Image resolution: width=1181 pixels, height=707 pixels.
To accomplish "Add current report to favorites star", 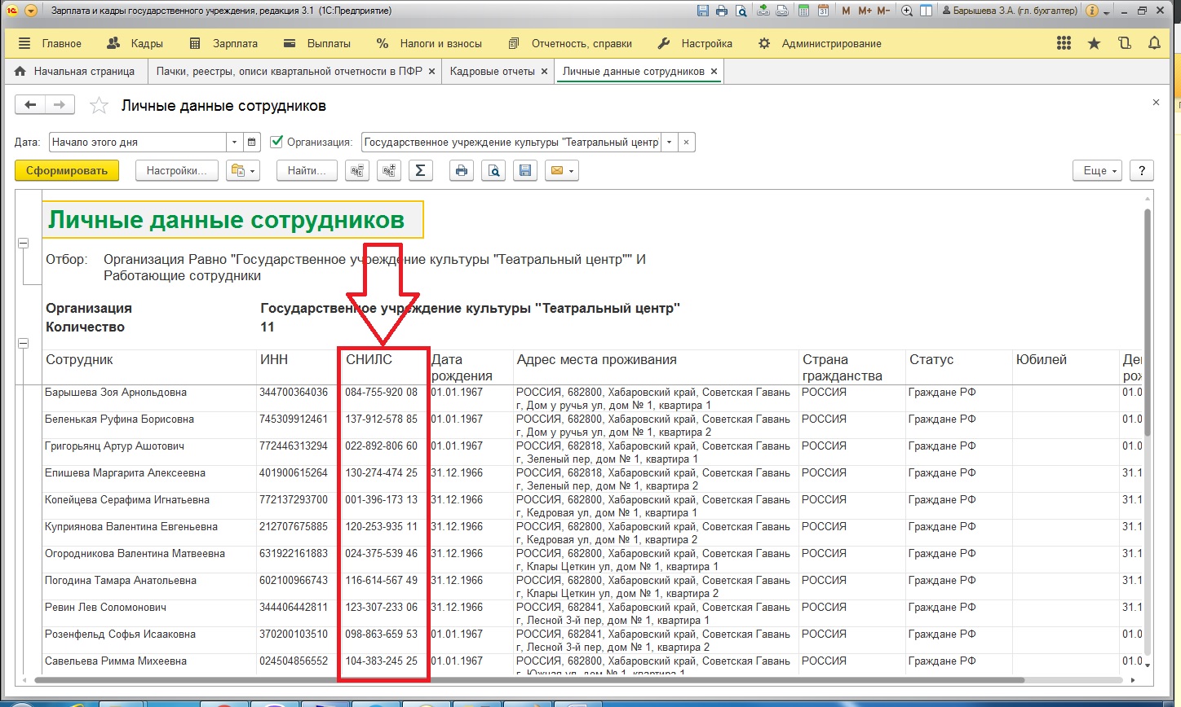I will pos(99,106).
